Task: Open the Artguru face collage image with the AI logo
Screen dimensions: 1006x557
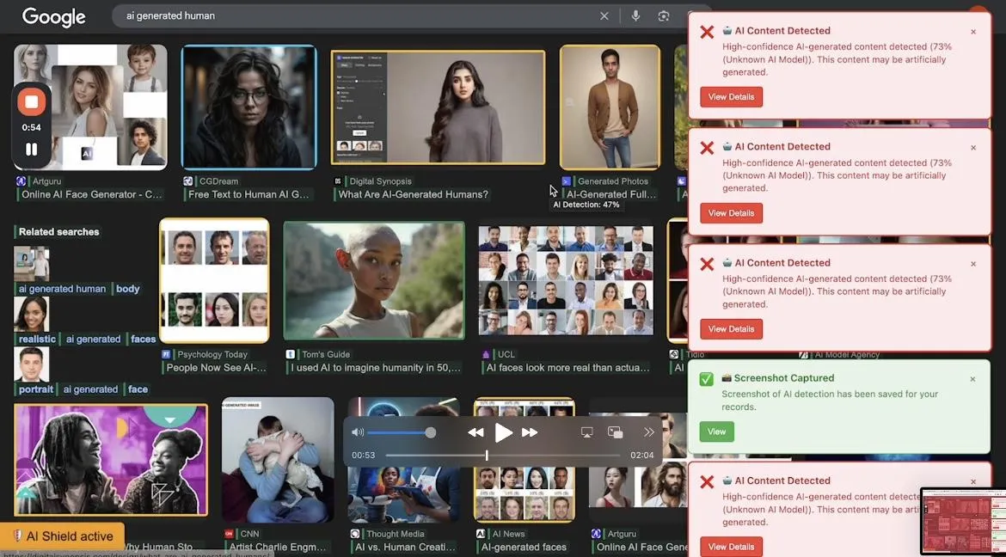Action: [90, 107]
